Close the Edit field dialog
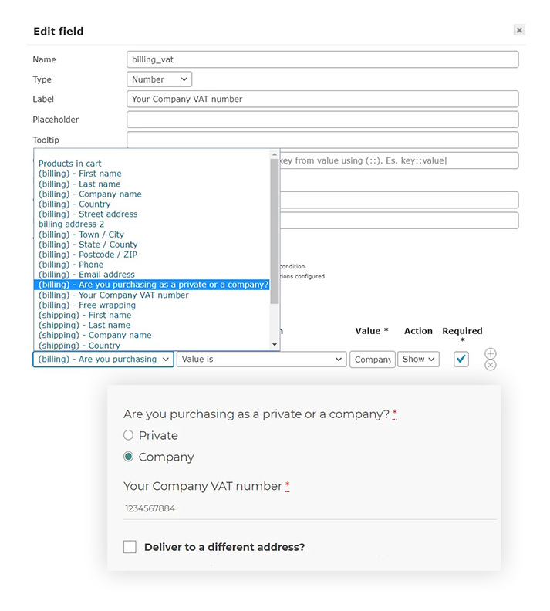The height and width of the screenshot is (611, 550). (x=519, y=30)
